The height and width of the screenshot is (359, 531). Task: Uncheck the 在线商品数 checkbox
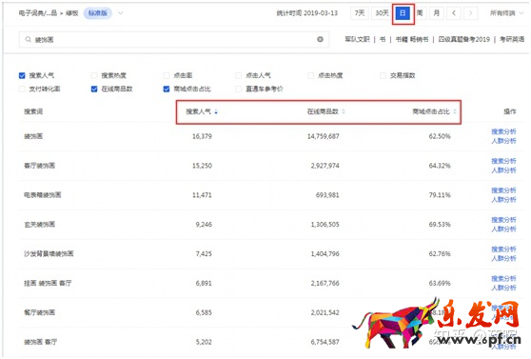point(94,89)
